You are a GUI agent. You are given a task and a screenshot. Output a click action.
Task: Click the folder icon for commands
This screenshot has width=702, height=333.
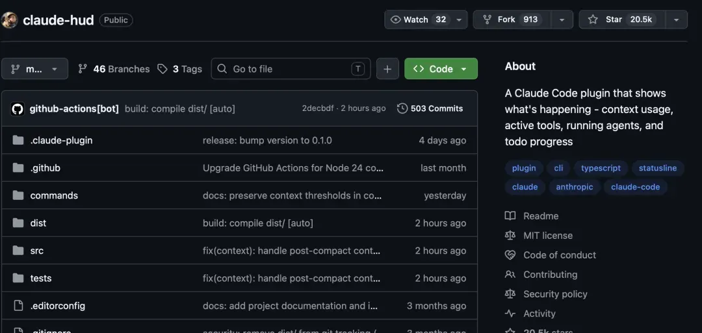[x=18, y=195]
